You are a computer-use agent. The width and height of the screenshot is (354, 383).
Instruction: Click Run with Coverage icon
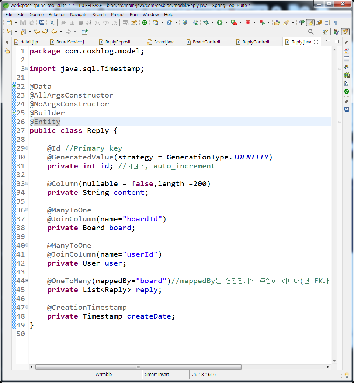click(234, 23)
